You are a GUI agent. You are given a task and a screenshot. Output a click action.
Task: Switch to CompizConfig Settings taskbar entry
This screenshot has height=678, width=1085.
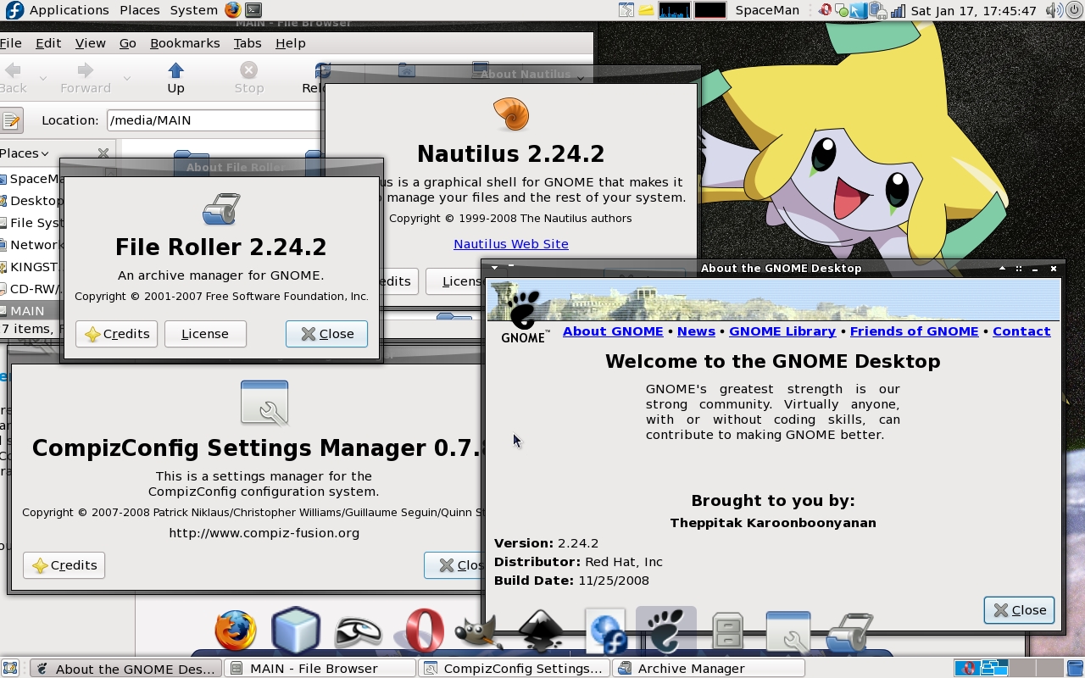pos(515,669)
